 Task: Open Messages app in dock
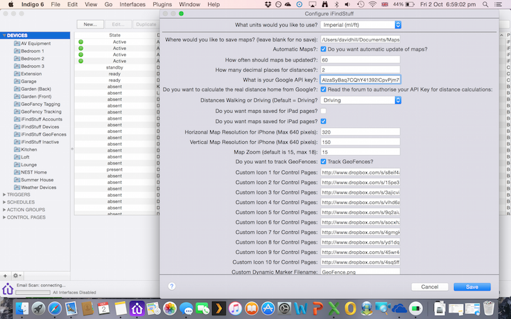(x=186, y=308)
